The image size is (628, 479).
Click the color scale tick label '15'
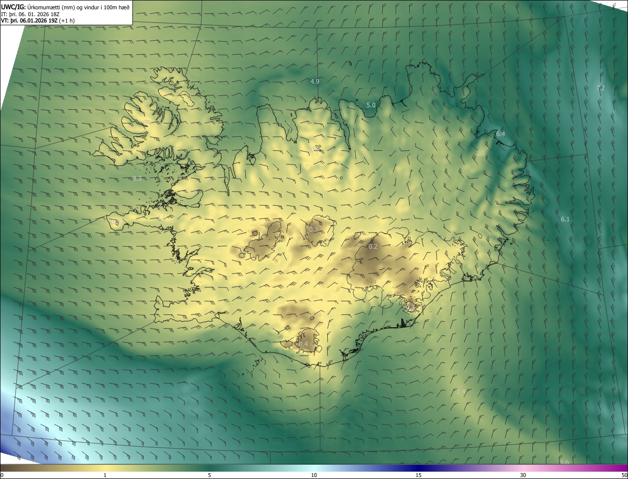point(419,475)
